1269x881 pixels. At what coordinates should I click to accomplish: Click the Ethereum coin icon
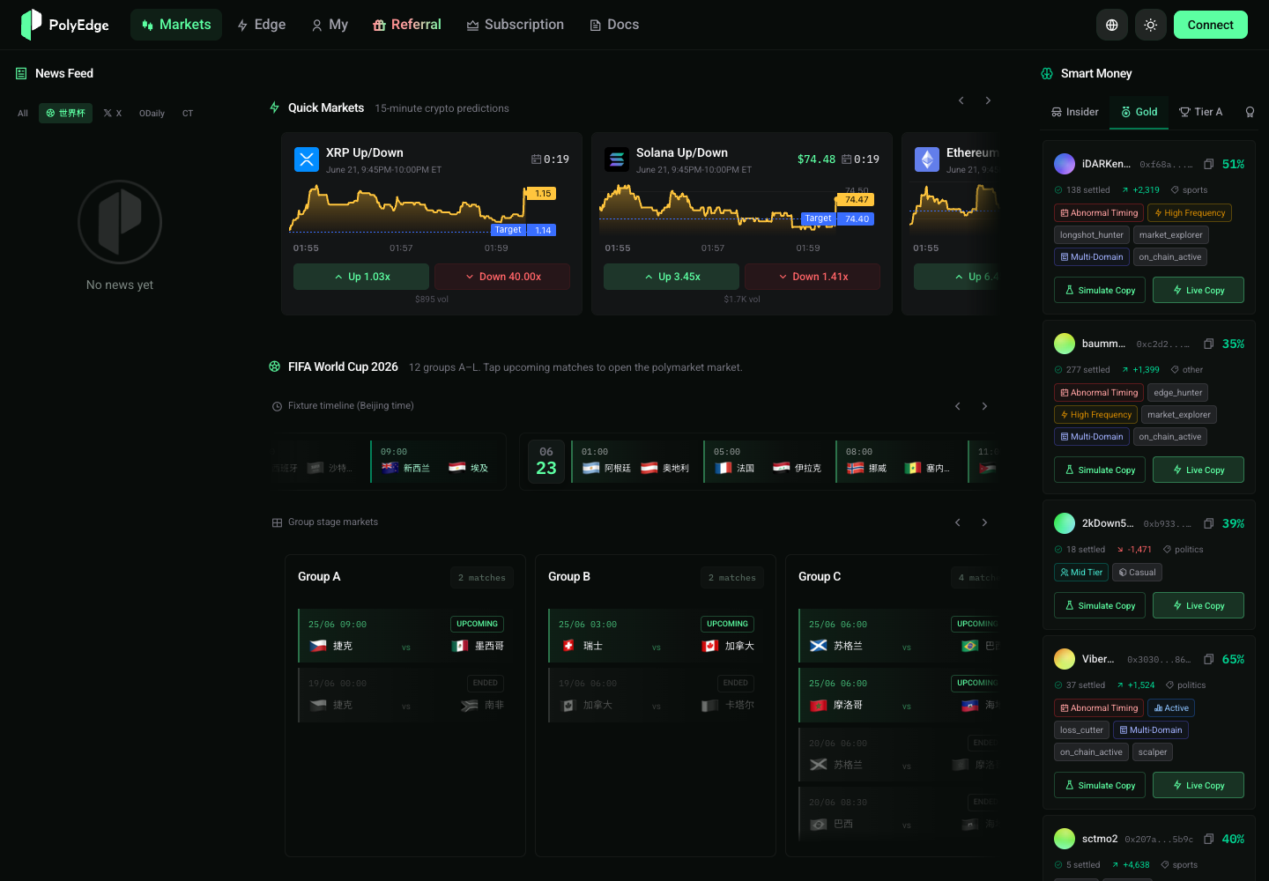tap(927, 159)
